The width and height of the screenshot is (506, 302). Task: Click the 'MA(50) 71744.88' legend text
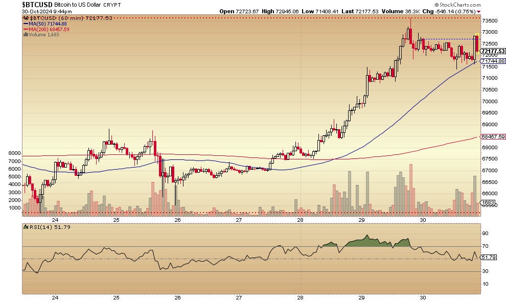pyautogui.click(x=48, y=24)
